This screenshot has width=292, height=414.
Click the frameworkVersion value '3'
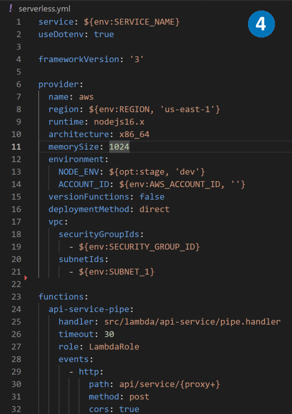coord(137,59)
